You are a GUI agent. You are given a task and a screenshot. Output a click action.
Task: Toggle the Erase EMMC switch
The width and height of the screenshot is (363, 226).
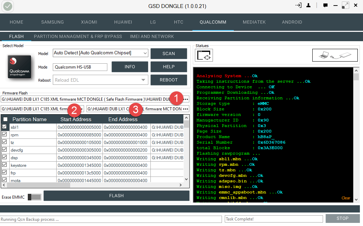pyautogui.click(x=34, y=197)
